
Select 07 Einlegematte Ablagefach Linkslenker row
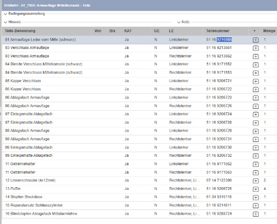click(x=139, y=114)
